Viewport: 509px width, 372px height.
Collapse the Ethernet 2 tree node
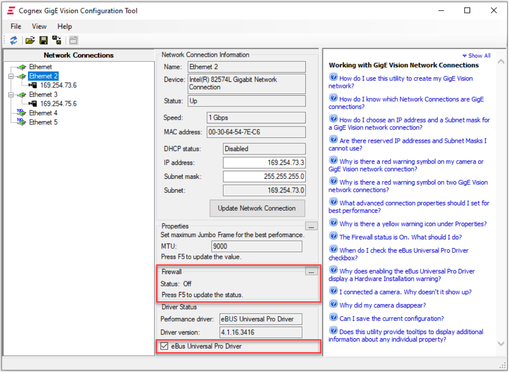10,76
